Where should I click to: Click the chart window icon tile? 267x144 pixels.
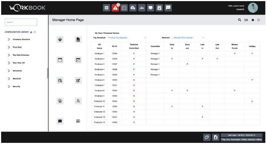point(78,60)
